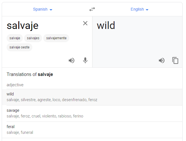Click synonyms line salvaje, funeral
186x141 pixels.
pos(20,132)
